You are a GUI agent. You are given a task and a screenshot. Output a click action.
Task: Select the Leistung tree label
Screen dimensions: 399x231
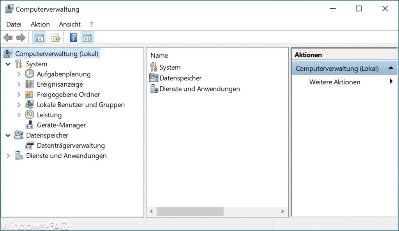tap(49, 115)
